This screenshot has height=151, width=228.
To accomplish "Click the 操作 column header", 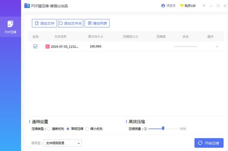I will pyautogui.click(x=210, y=36).
